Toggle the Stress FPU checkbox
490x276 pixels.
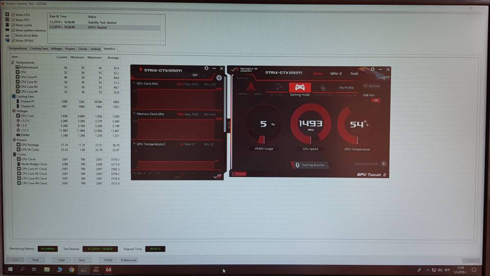13,20
